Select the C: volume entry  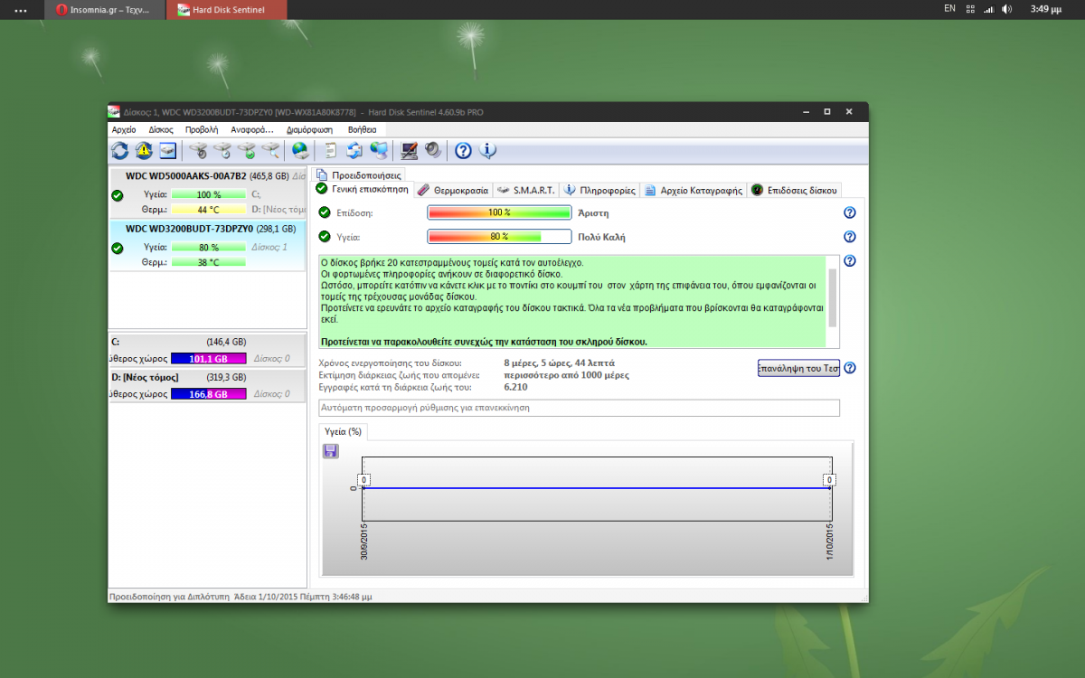point(208,351)
